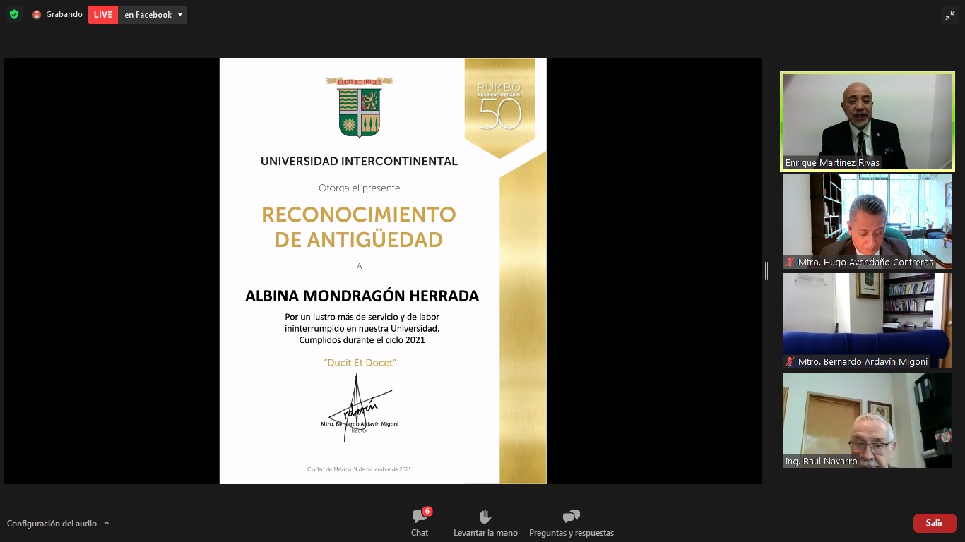Click muted mic icon for Bernardo Ardavín Migoni
The width and height of the screenshot is (965, 542).
[790, 361]
